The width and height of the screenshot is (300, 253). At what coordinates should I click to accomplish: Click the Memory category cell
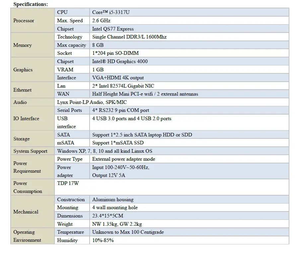(x=33, y=45)
